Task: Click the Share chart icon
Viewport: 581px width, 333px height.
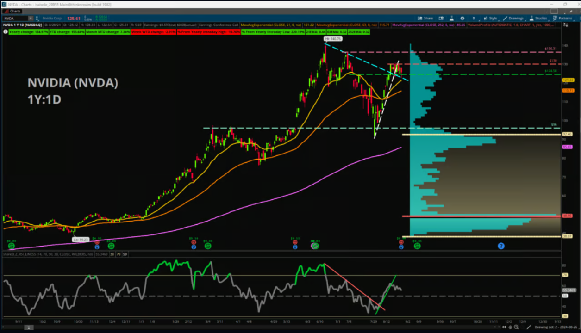Action: click(x=425, y=18)
